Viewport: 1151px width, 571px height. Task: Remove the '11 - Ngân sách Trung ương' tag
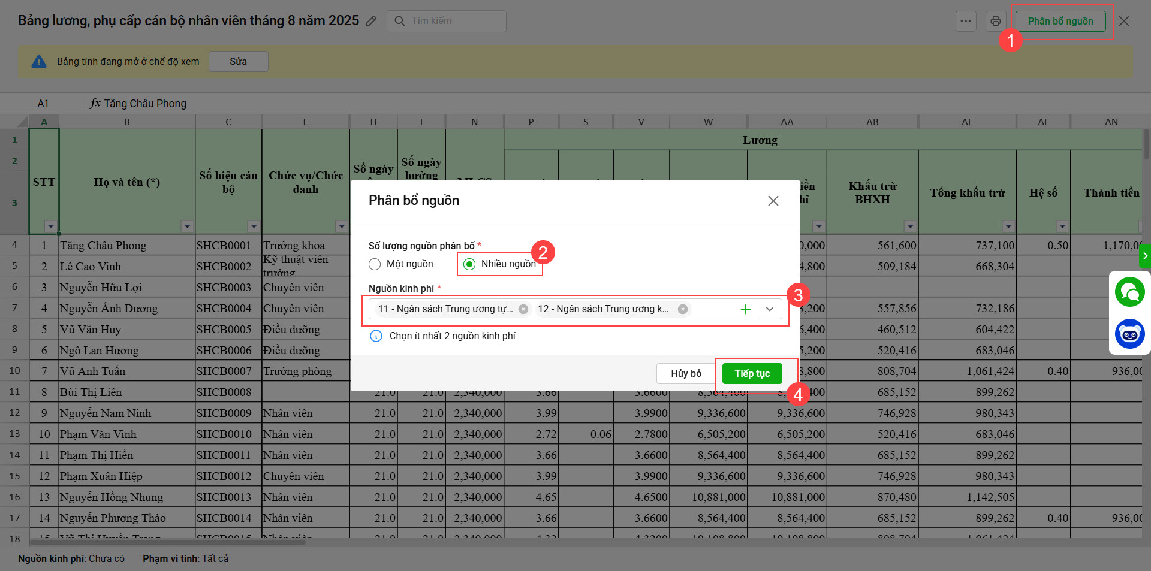(x=523, y=309)
